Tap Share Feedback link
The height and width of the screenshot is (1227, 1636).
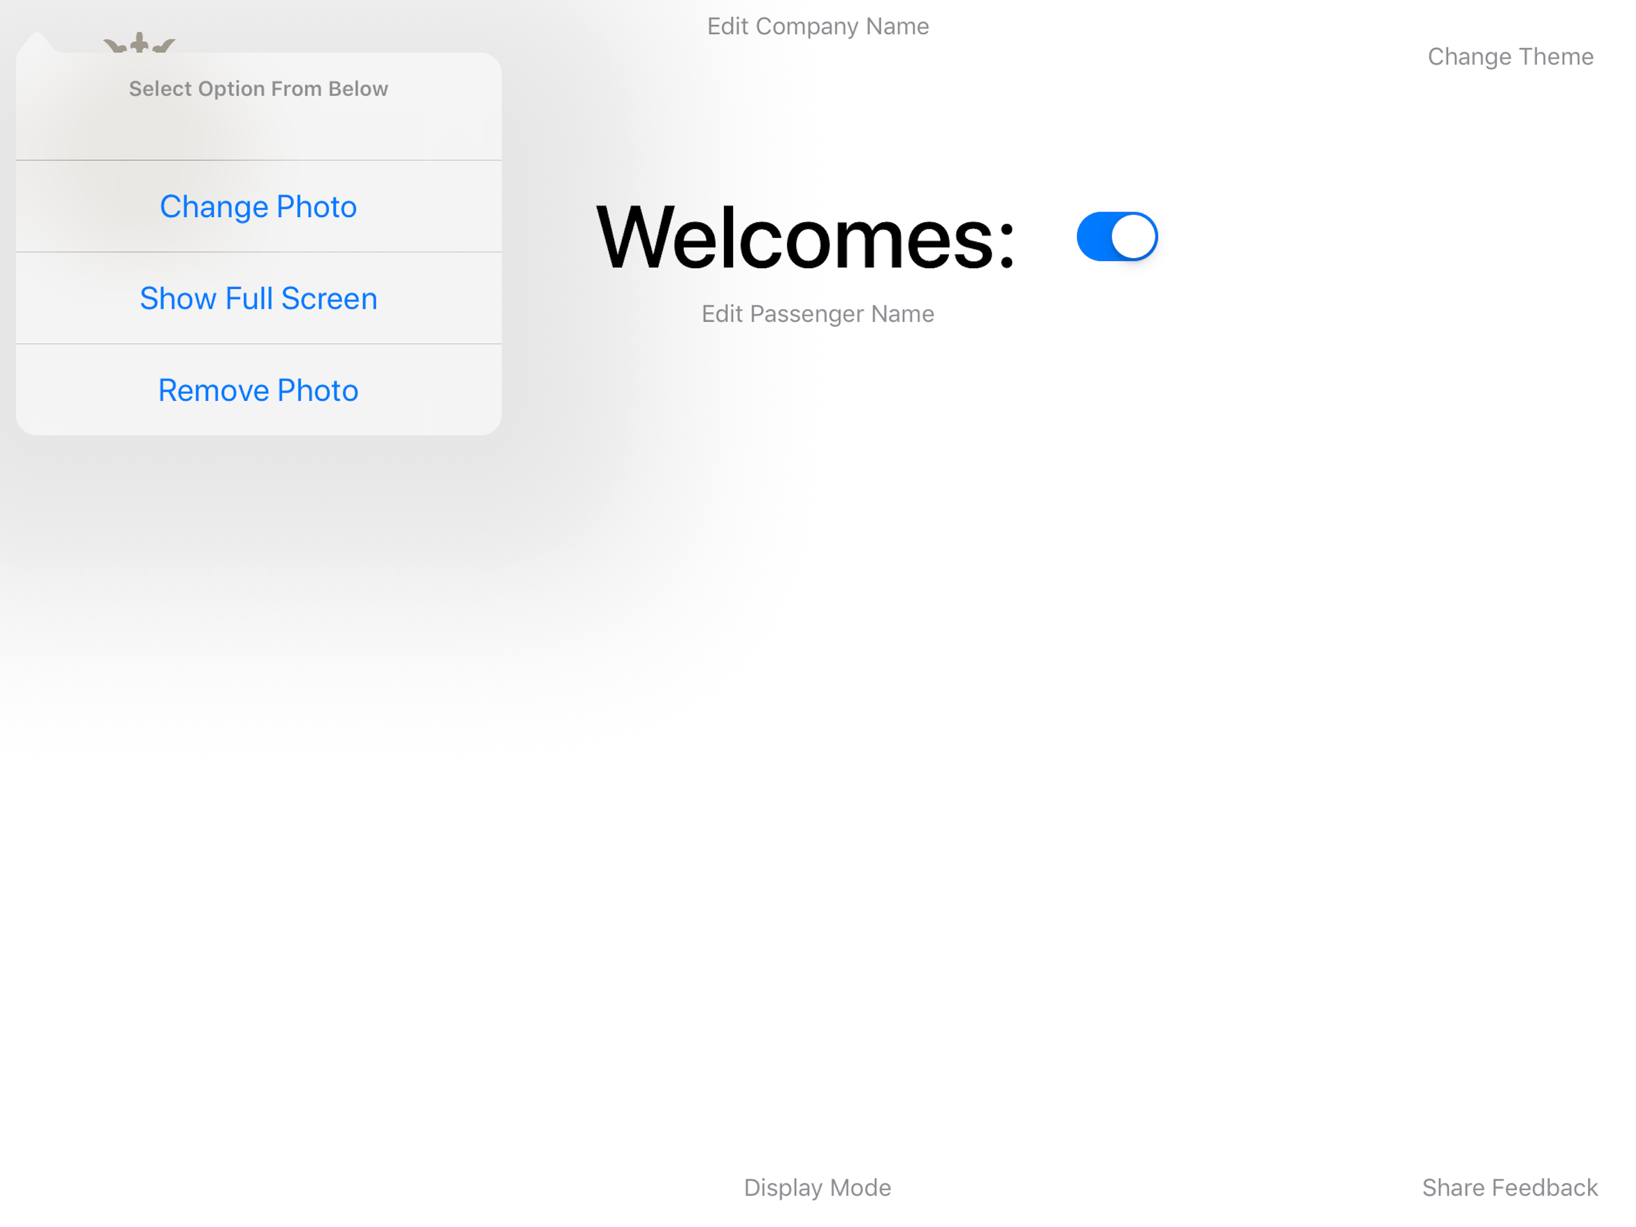tap(1509, 1187)
